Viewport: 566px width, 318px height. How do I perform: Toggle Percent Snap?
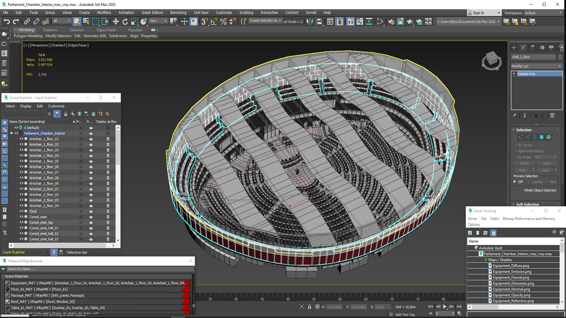(x=223, y=21)
